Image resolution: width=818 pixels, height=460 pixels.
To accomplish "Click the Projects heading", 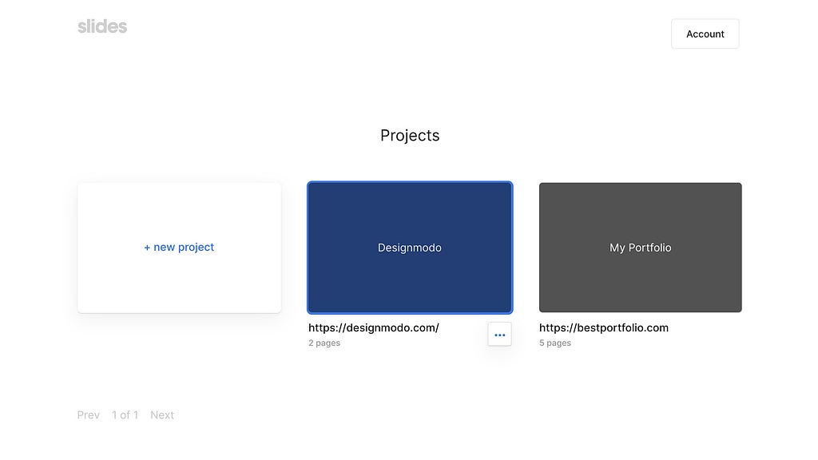I will 410,136.
